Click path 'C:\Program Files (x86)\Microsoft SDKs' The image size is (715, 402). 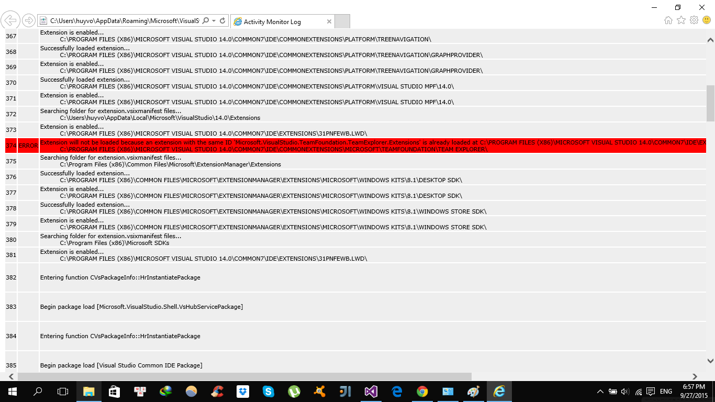point(115,243)
